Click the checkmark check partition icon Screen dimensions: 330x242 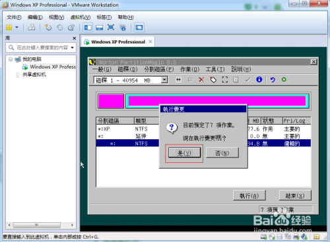[247, 80]
